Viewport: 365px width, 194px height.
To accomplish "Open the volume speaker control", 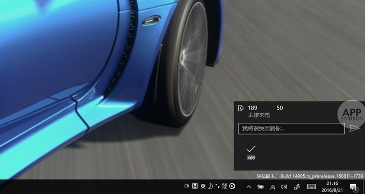I will (x=284, y=186).
